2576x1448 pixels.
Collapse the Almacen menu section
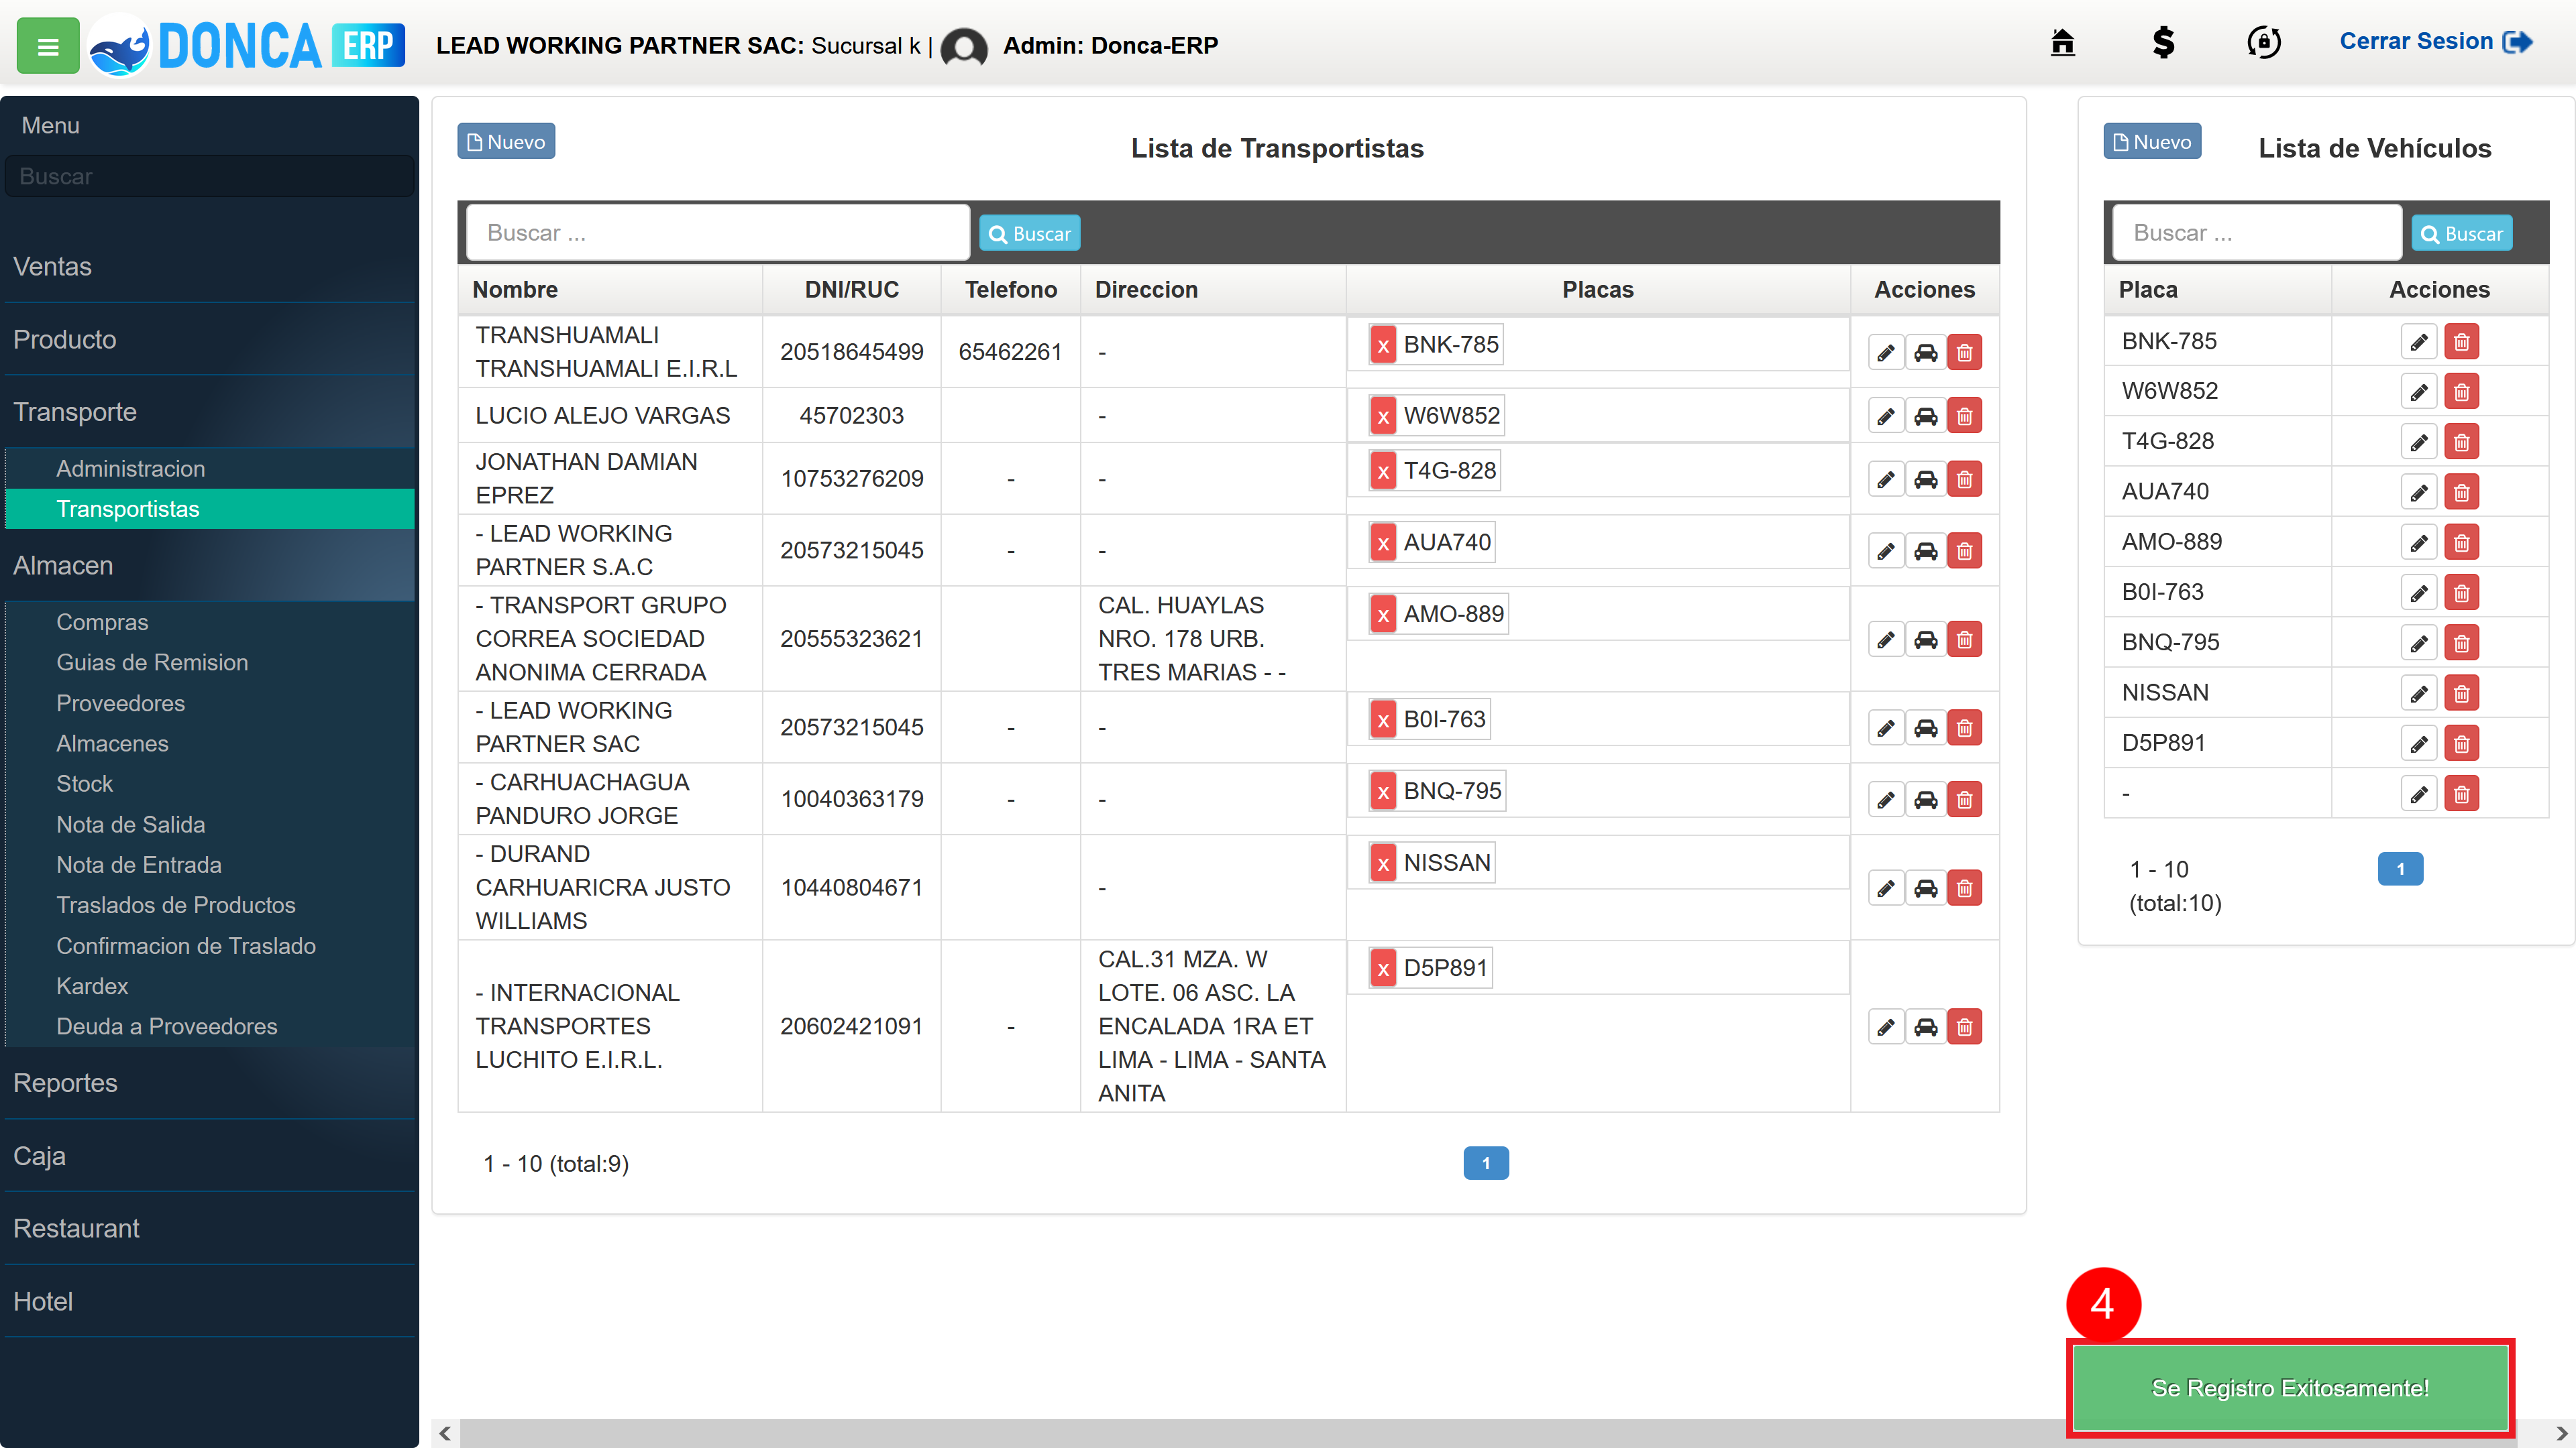pos(209,566)
